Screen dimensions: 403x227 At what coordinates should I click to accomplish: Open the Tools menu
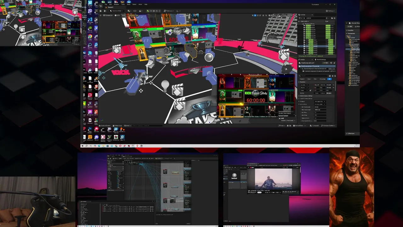(x=123, y=4)
